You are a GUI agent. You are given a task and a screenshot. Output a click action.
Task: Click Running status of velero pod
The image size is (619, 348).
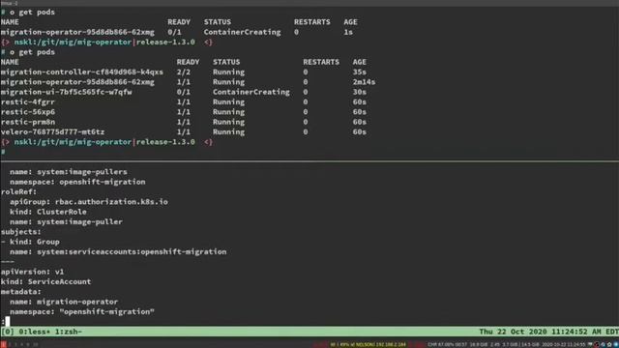click(228, 132)
